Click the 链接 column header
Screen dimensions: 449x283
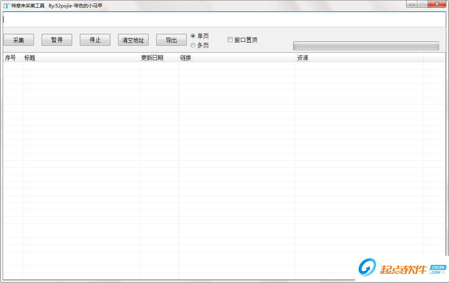pyautogui.click(x=185, y=57)
